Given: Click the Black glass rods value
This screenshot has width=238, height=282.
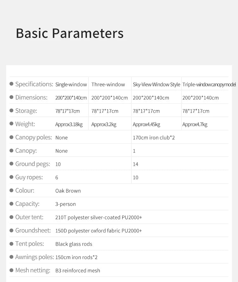Looking at the screenshot, I should point(74,244).
